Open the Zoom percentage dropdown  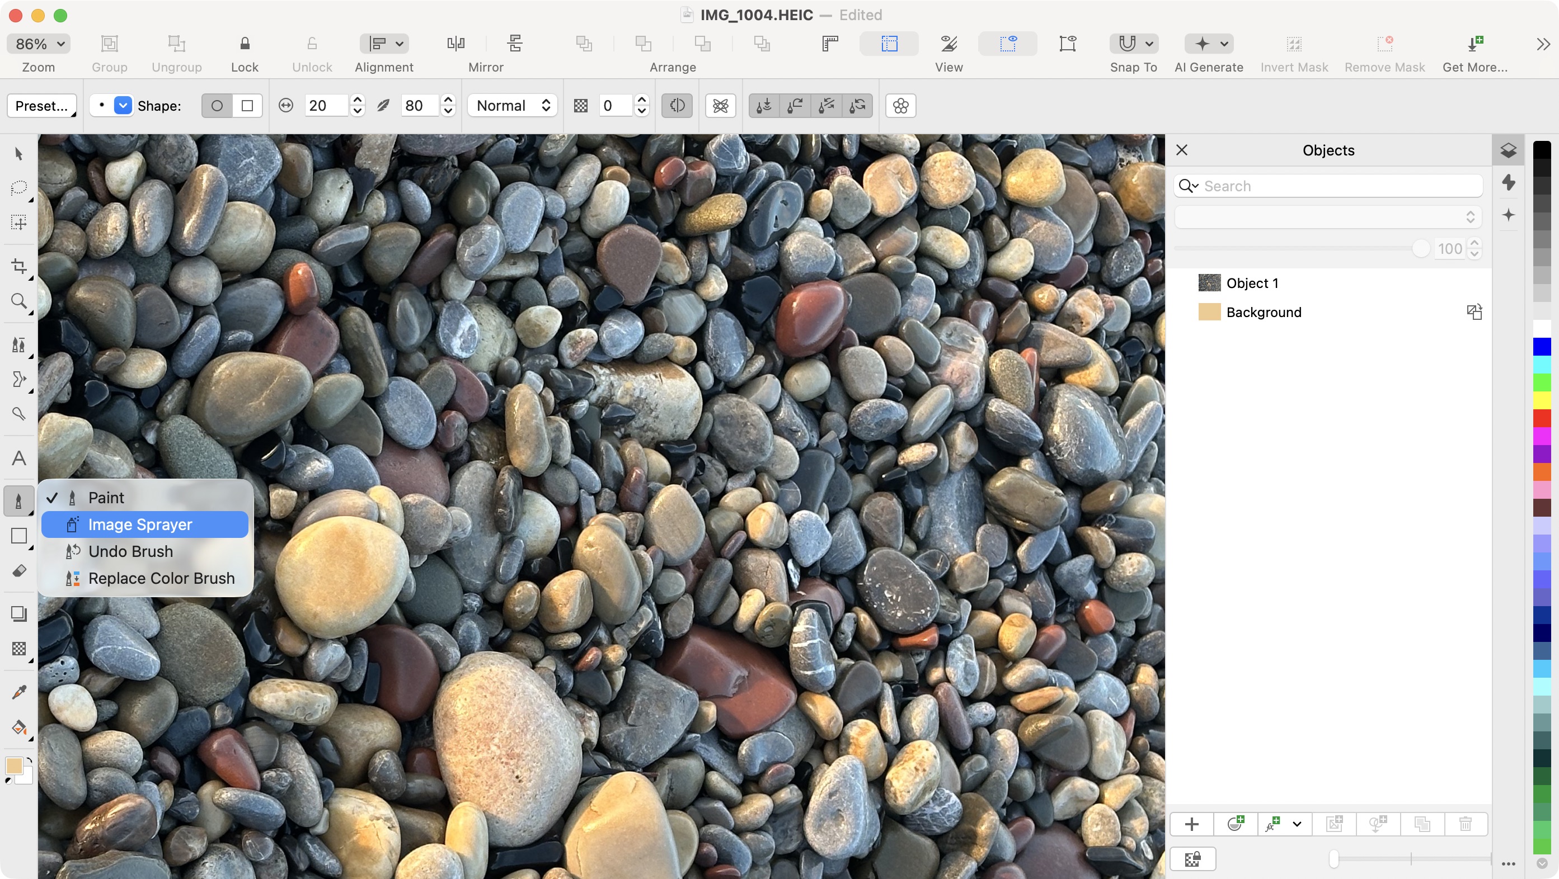click(x=37, y=43)
